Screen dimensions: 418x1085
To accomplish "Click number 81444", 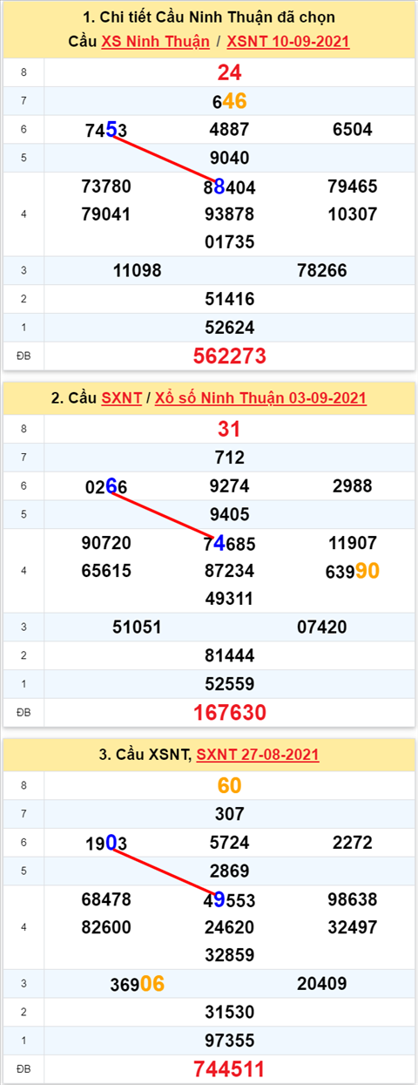I will 230,655.
